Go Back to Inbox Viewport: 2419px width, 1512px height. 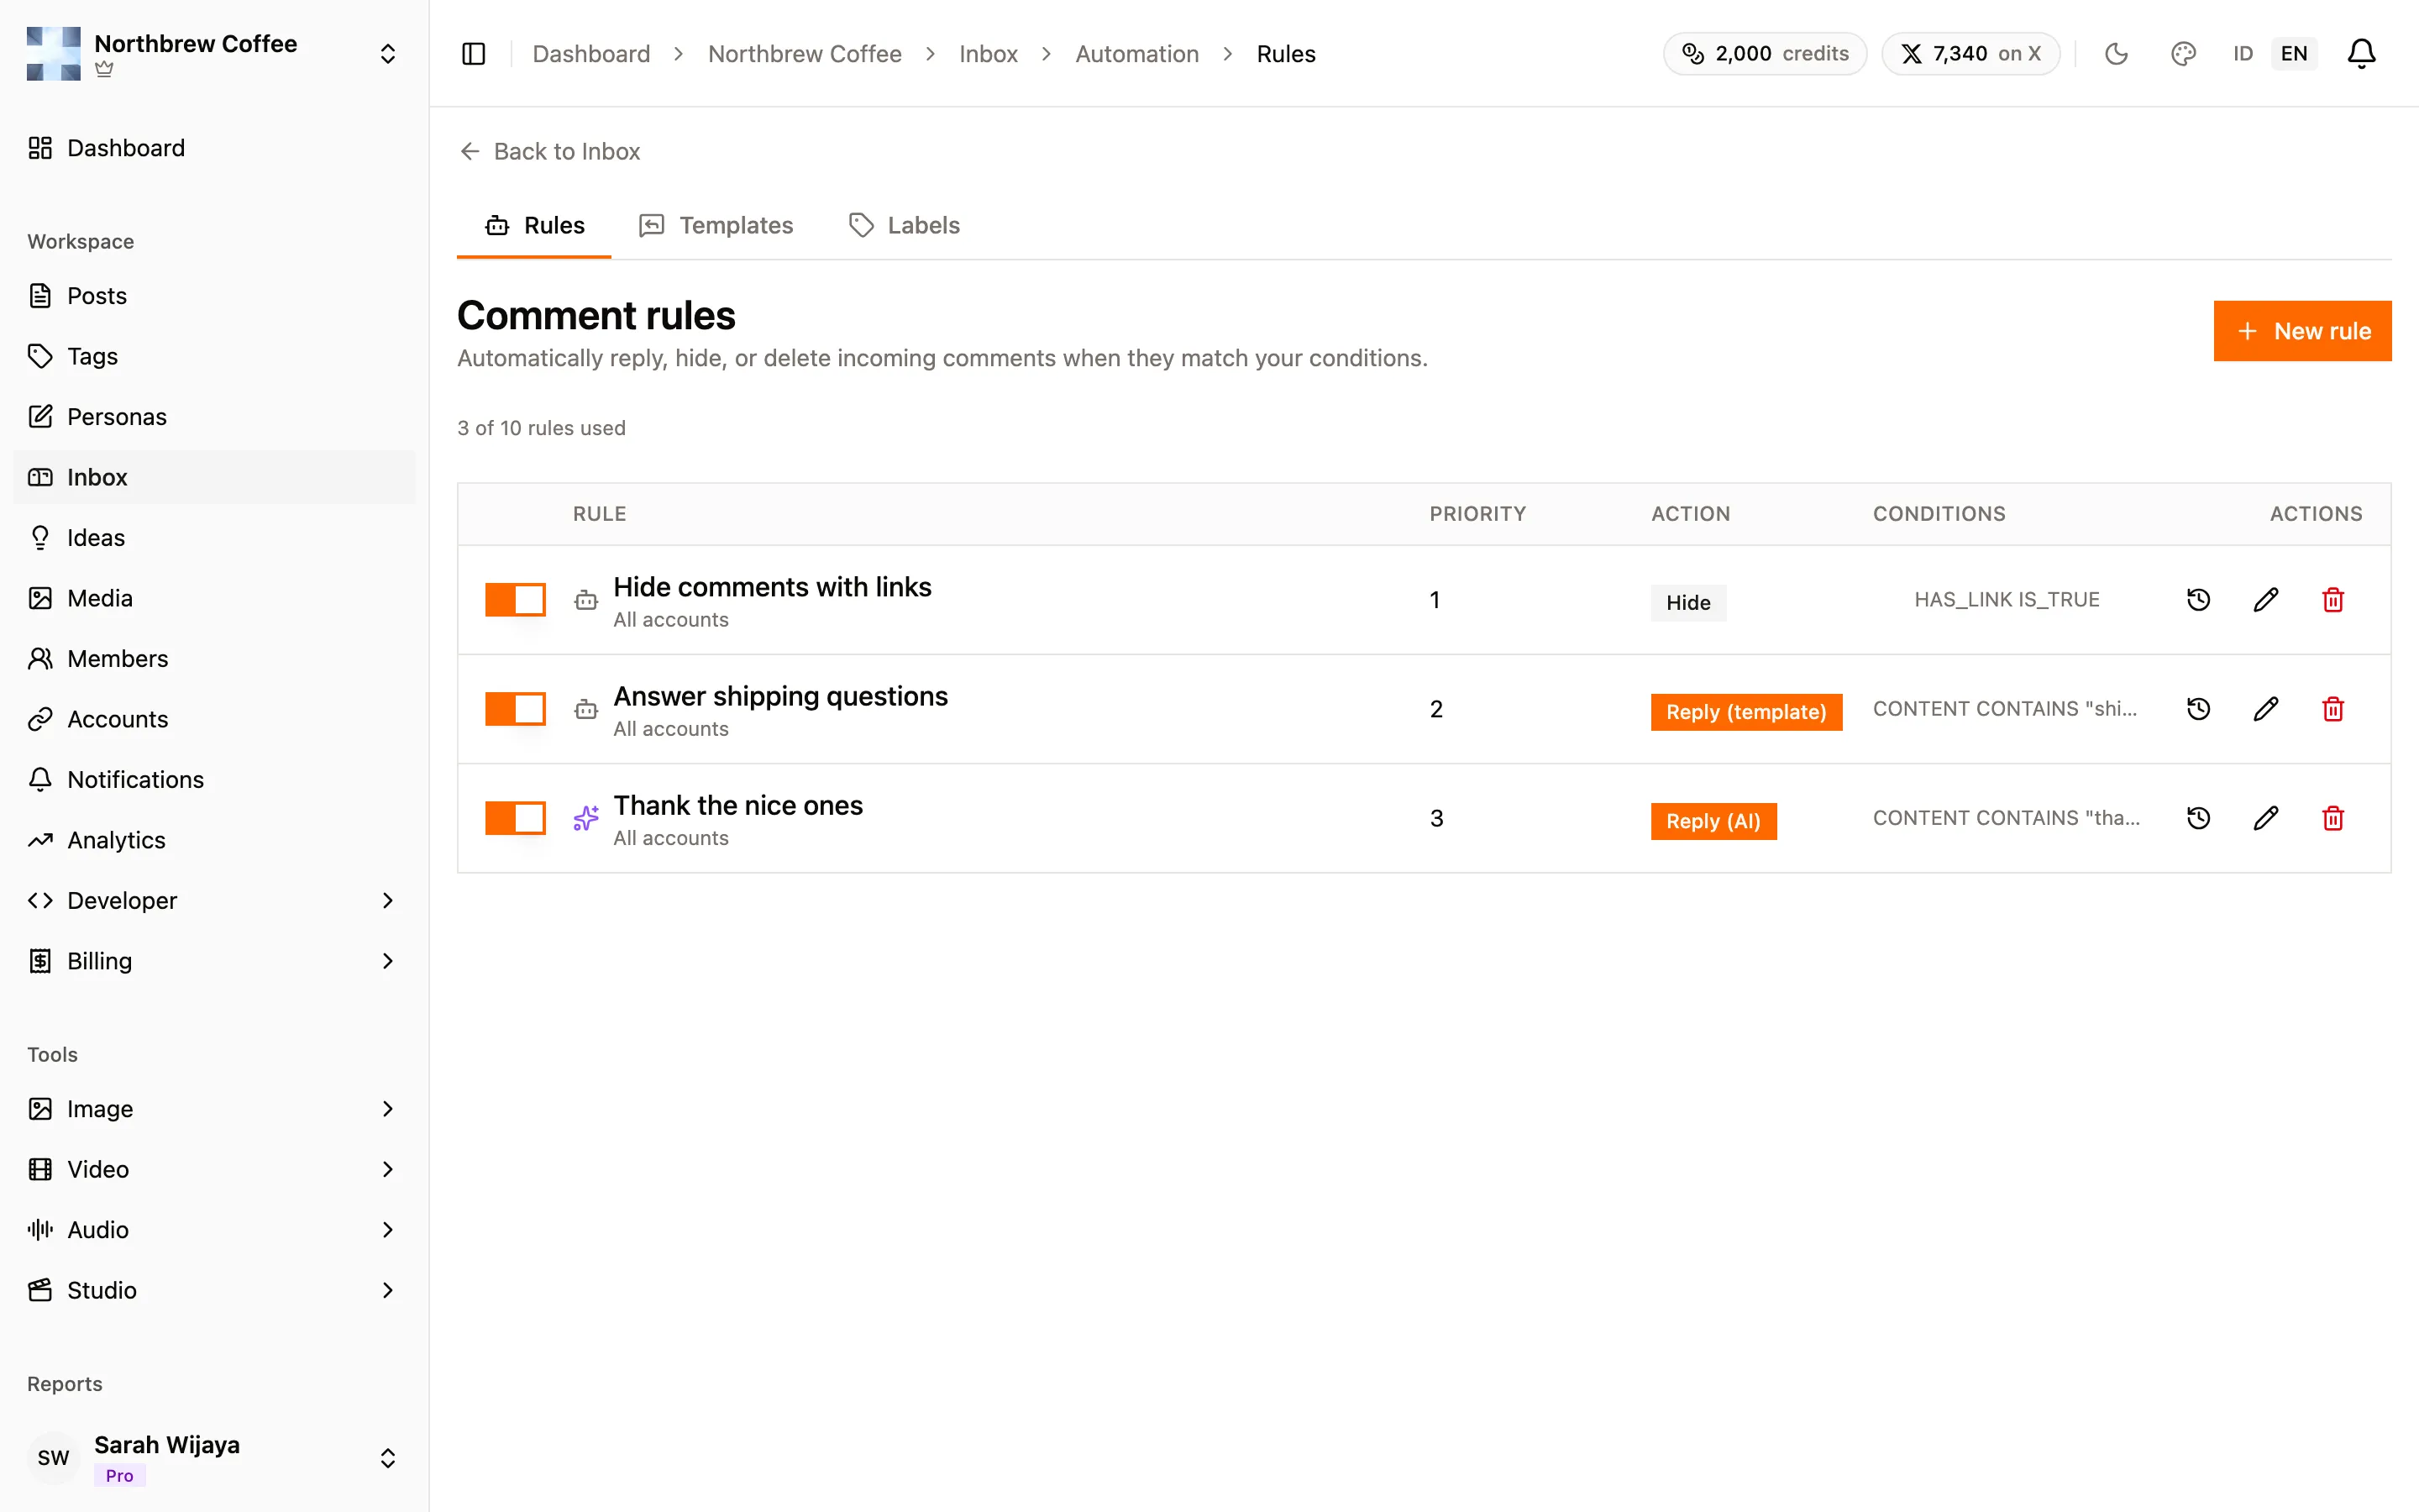click(550, 152)
